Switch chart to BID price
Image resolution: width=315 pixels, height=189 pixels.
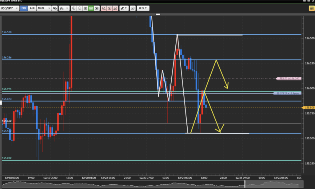[x=24, y=8]
